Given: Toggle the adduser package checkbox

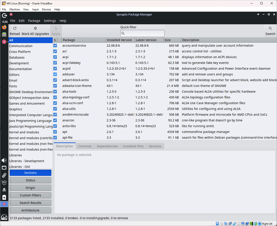Looking at the screenshot, I should coord(55,74).
